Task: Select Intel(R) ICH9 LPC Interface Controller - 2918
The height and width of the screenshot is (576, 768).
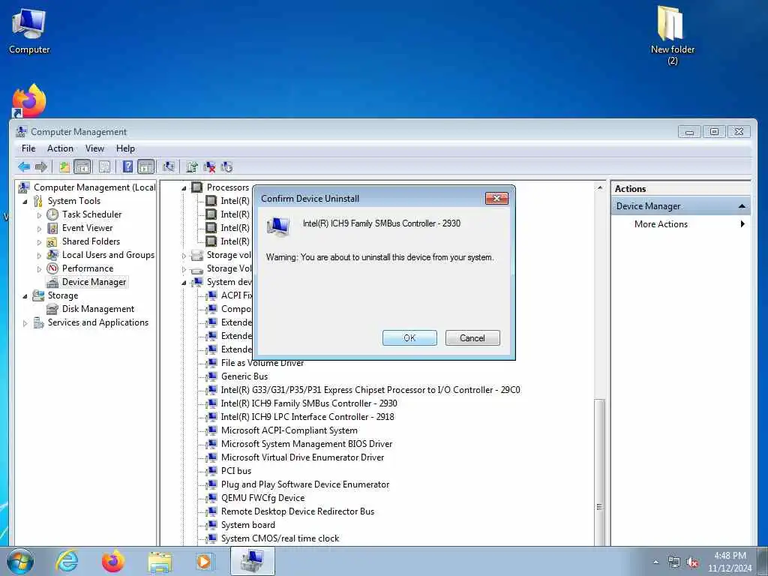Action: [x=307, y=417]
